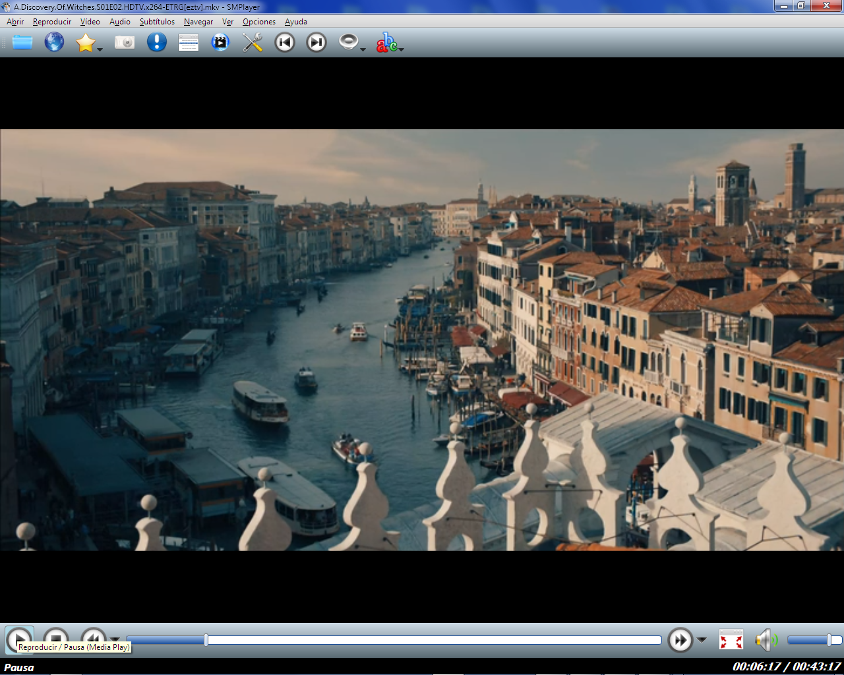Expand the subtitle 'abc' dropdown arrow

tap(401, 49)
